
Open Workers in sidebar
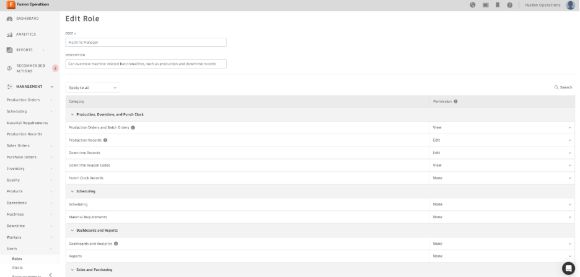14,237
